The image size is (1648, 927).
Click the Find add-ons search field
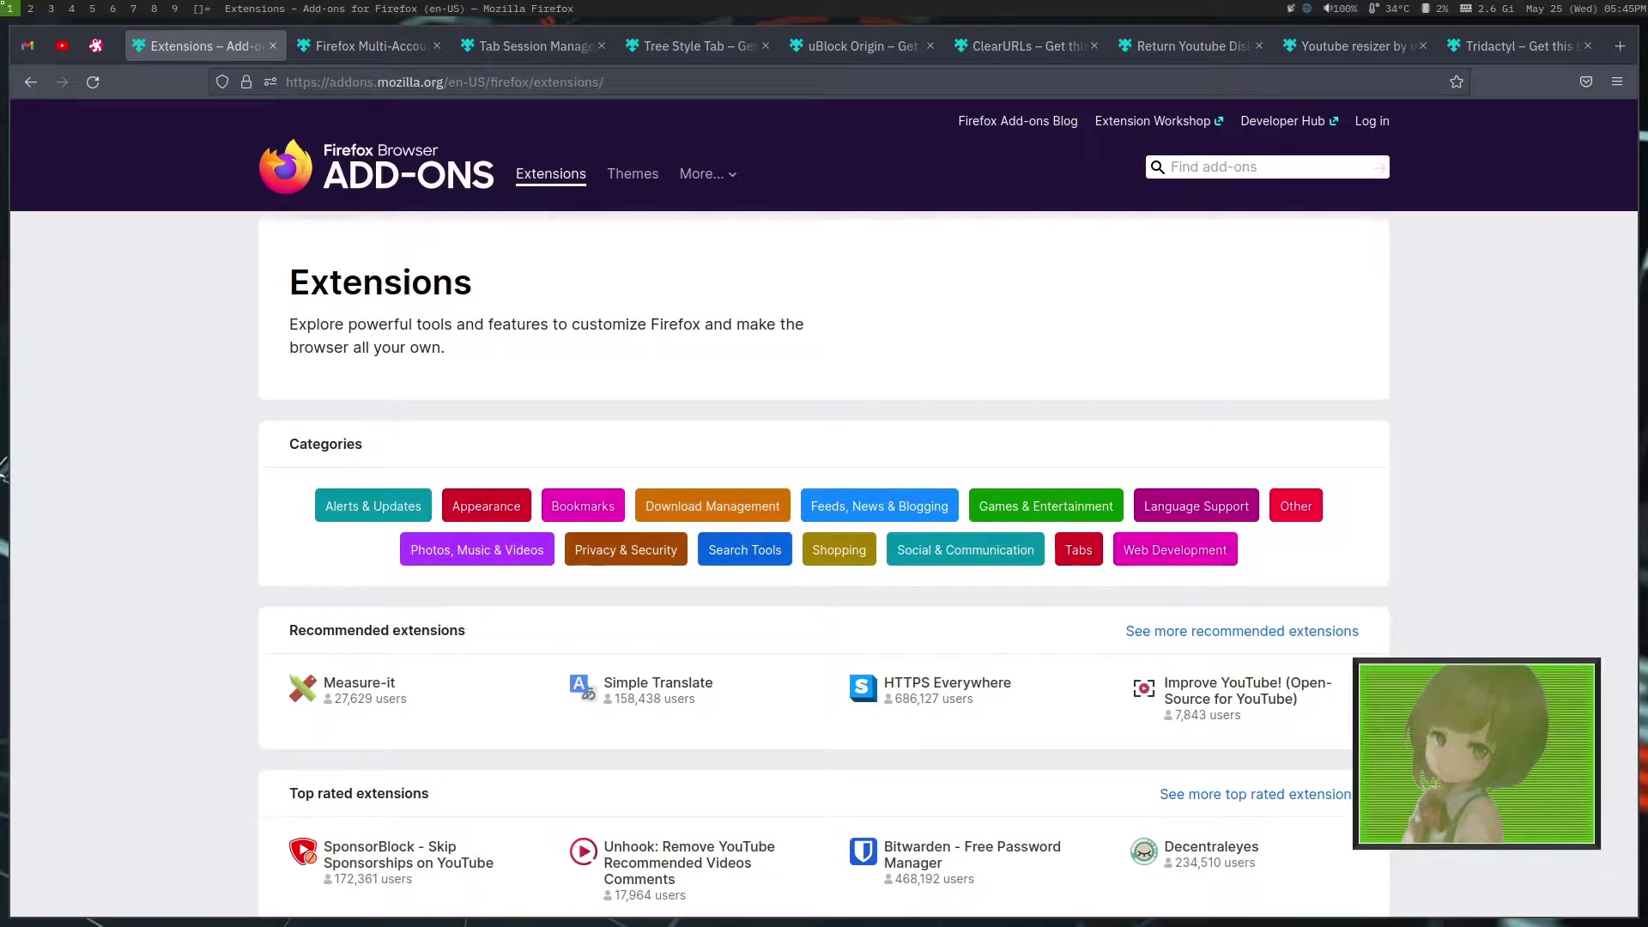click(x=1267, y=167)
